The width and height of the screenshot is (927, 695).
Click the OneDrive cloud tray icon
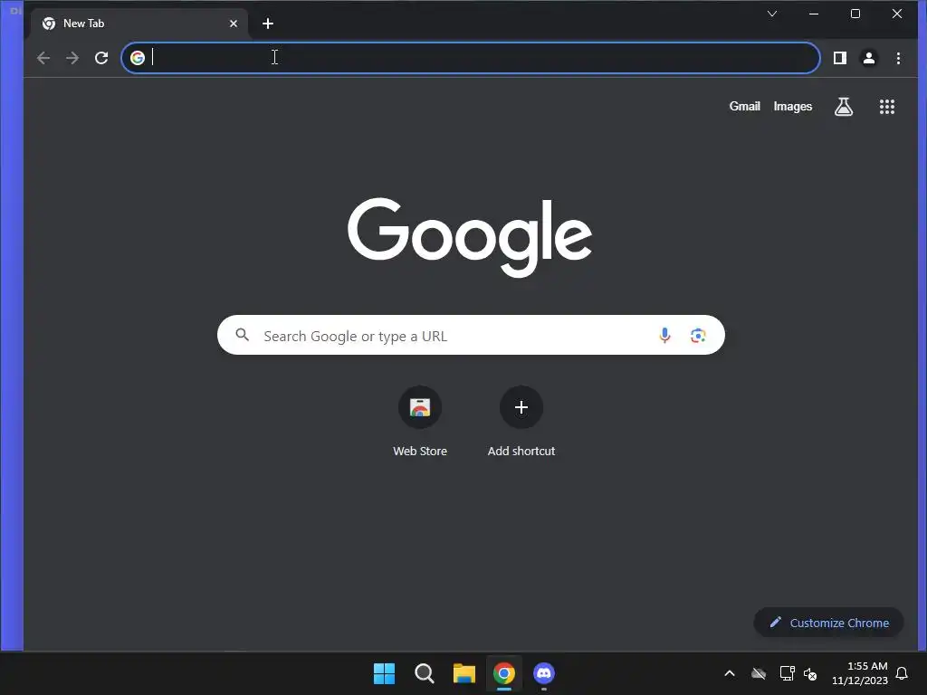pos(759,673)
